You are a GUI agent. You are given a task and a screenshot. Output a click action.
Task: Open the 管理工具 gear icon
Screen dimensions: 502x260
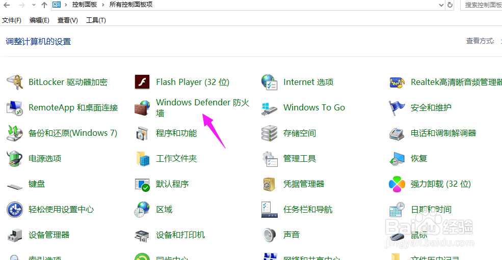pos(270,159)
